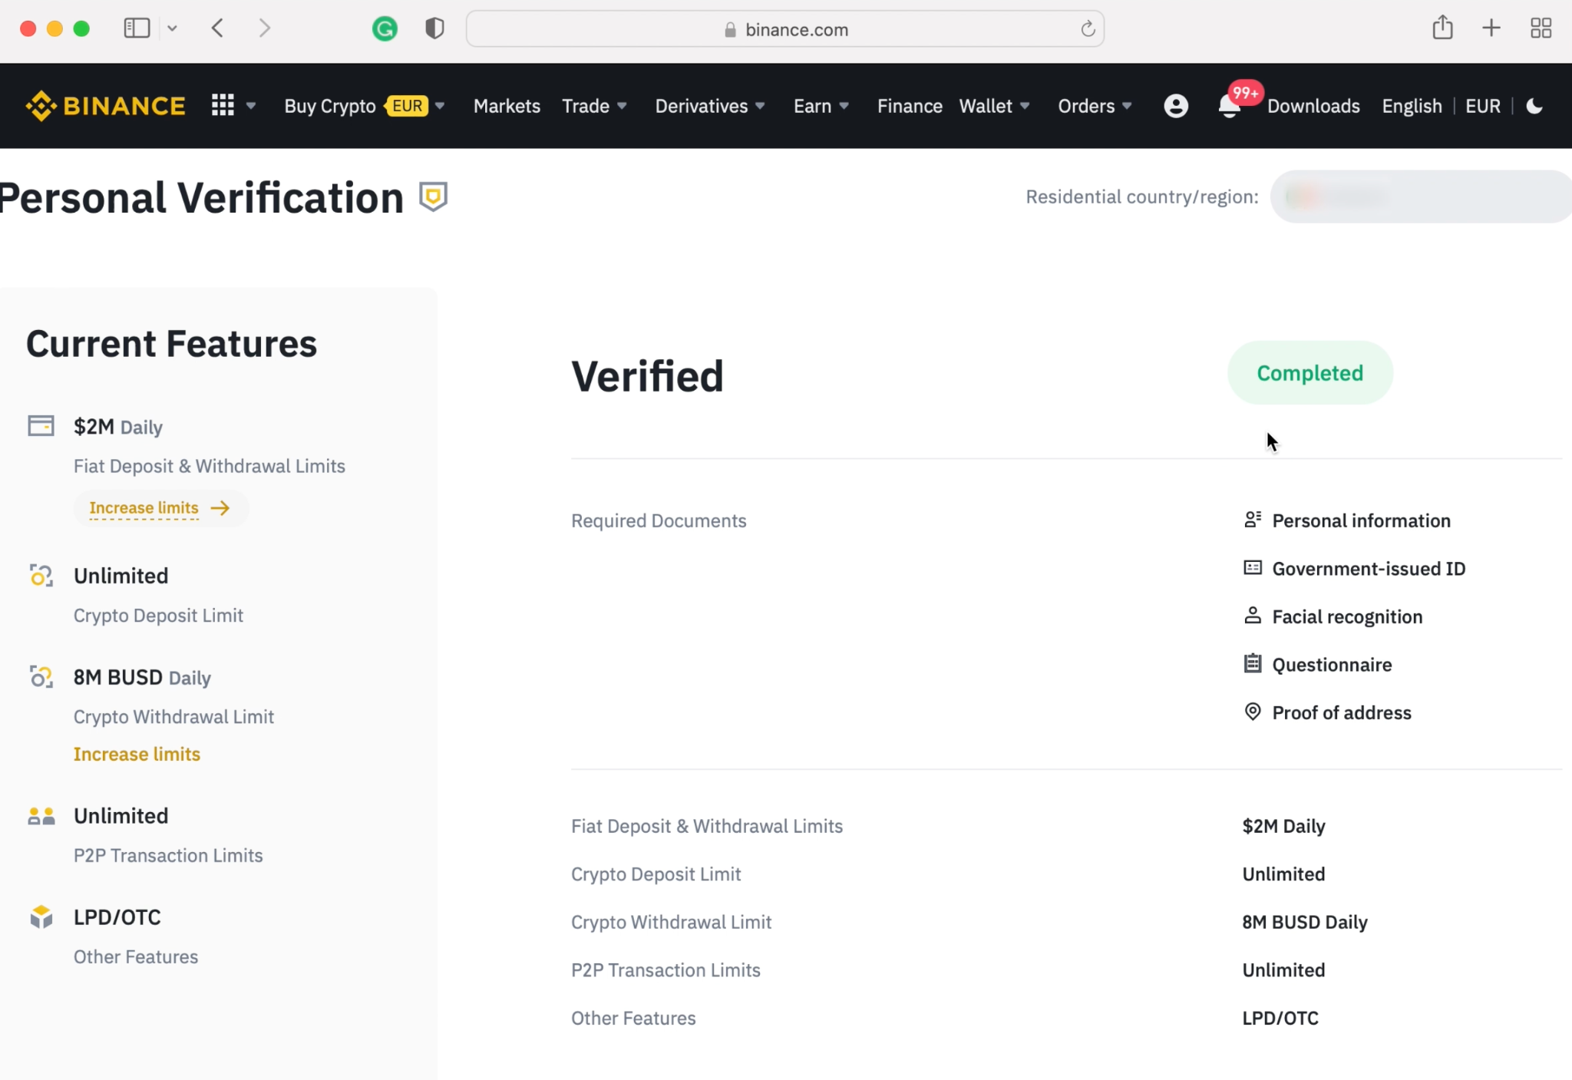Open the Trade menu
This screenshot has height=1080, width=1572.
coord(586,106)
